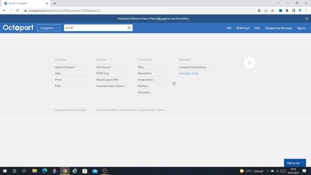
Task: Open the Integrations footer link
Action: (x=145, y=80)
